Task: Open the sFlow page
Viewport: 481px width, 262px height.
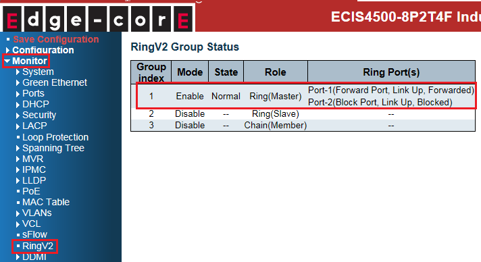Action: click(34, 234)
